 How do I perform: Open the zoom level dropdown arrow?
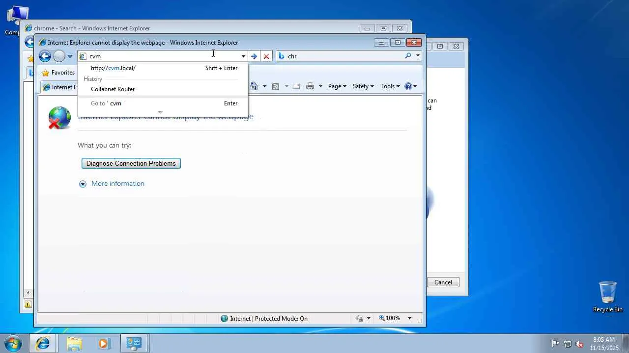point(409,318)
